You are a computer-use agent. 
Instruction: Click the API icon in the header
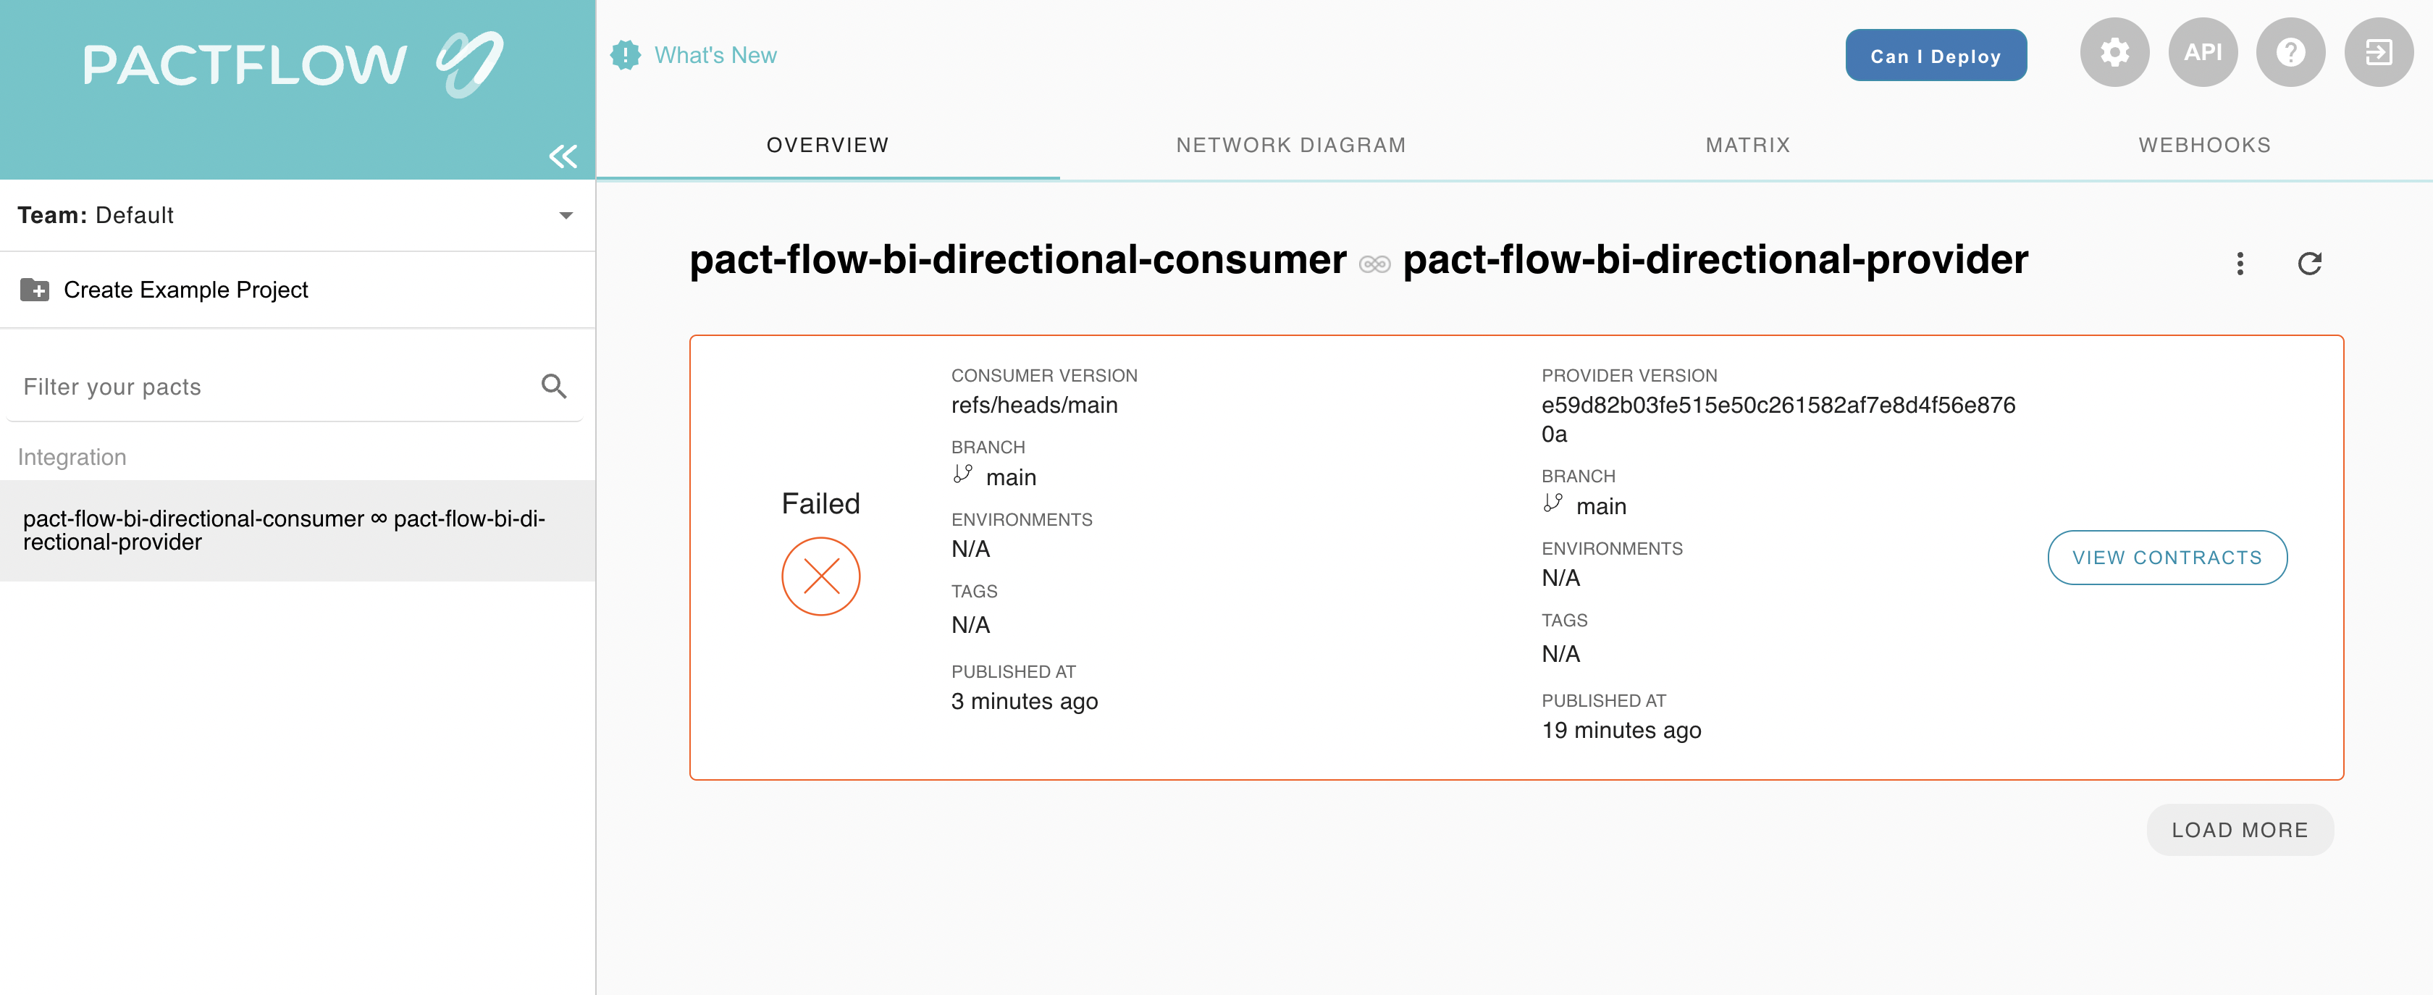tap(2203, 53)
